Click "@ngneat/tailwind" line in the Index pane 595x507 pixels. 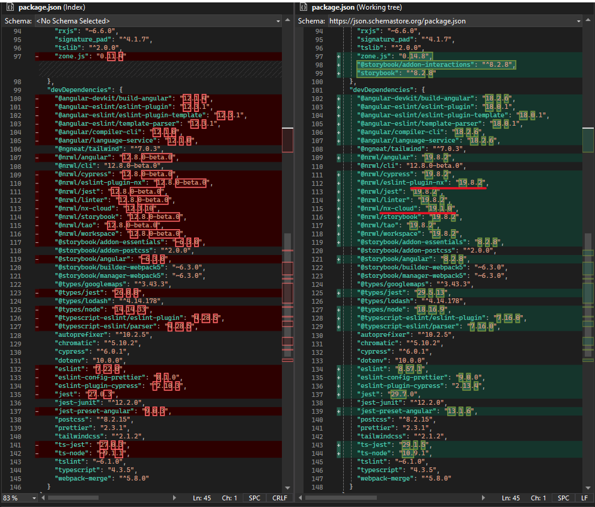109,149
